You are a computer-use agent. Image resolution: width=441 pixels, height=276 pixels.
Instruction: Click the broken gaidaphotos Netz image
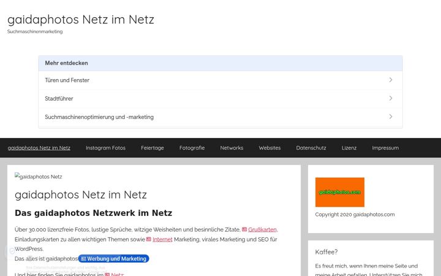click(39, 177)
